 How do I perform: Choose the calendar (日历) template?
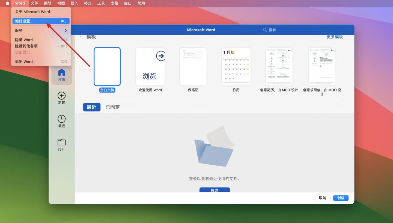236,67
